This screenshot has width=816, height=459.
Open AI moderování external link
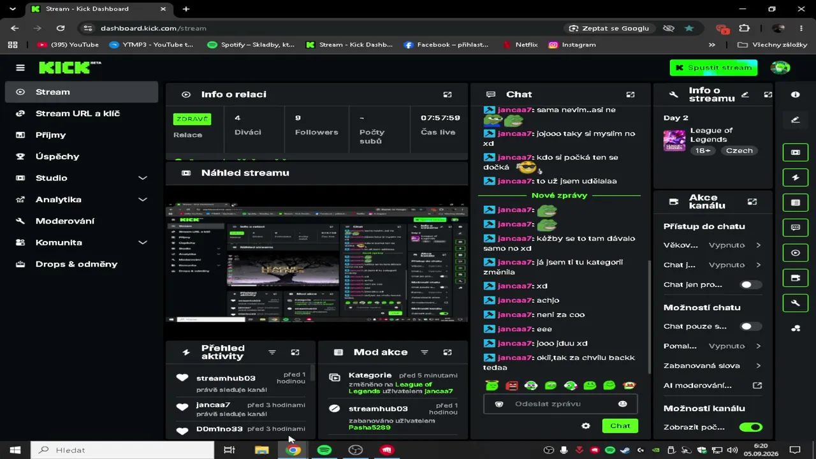[x=757, y=386]
